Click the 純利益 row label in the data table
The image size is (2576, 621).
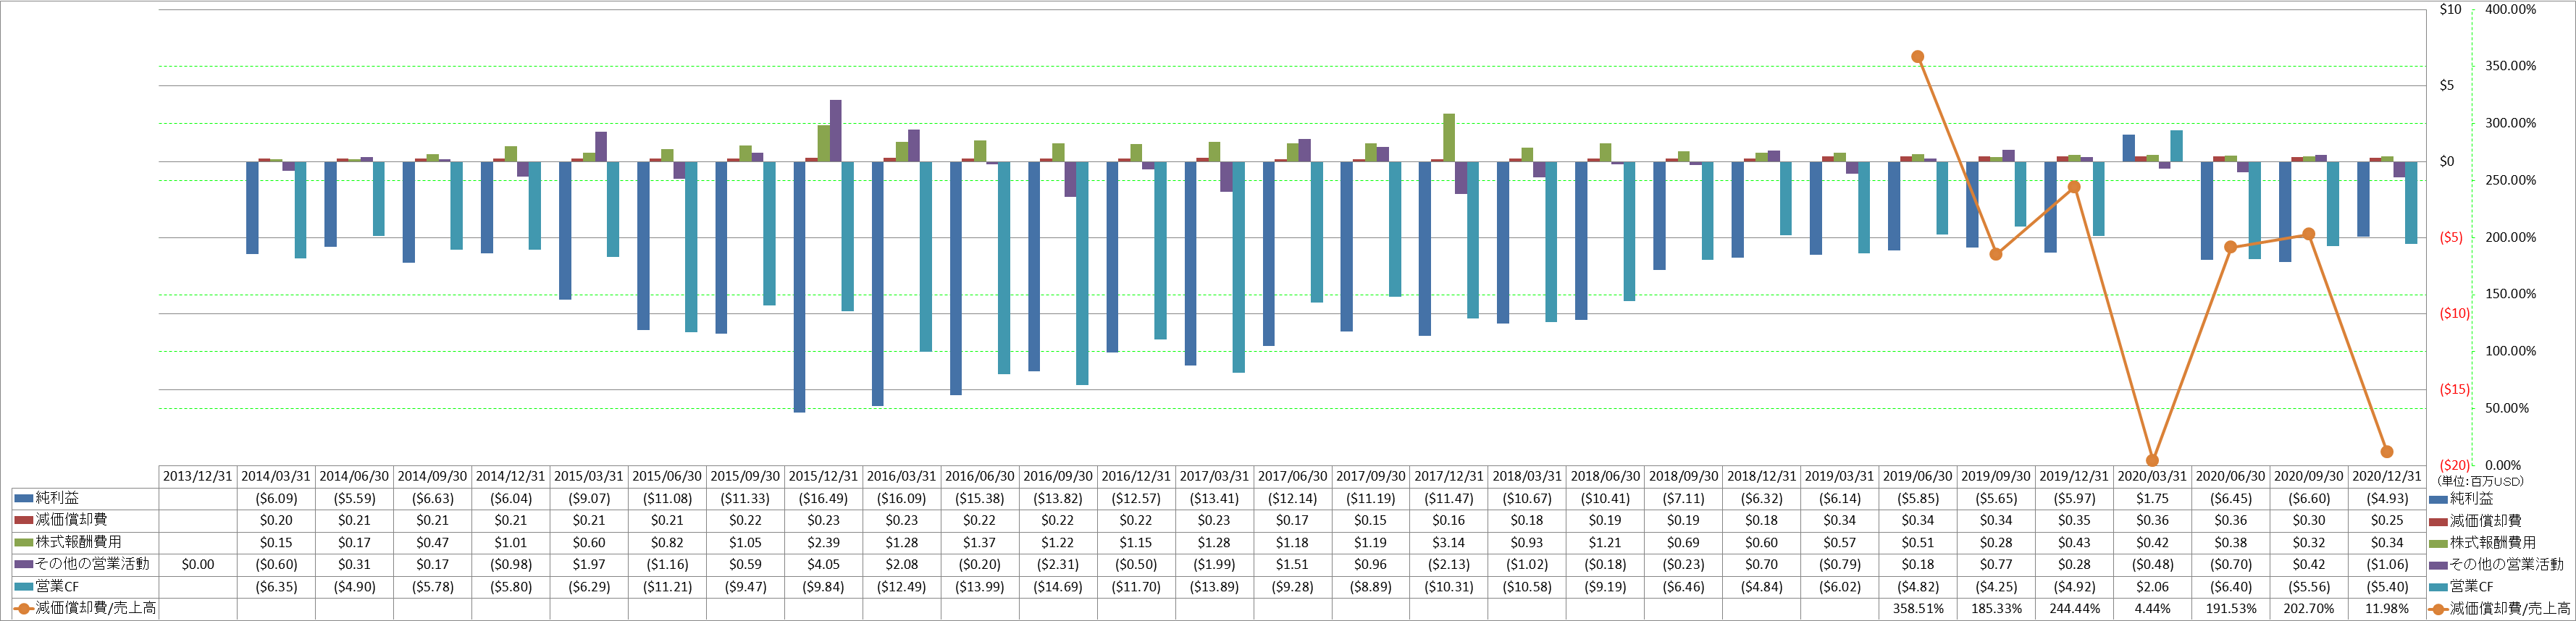[57, 498]
